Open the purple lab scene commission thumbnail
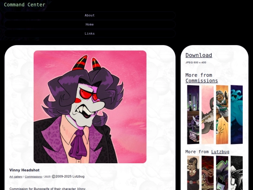The image size is (253, 190). point(193,114)
